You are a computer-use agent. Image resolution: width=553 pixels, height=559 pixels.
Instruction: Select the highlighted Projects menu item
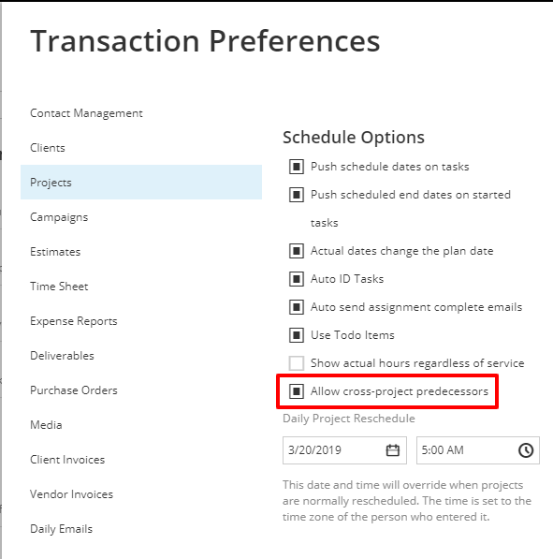pyautogui.click(x=141, y=183)
